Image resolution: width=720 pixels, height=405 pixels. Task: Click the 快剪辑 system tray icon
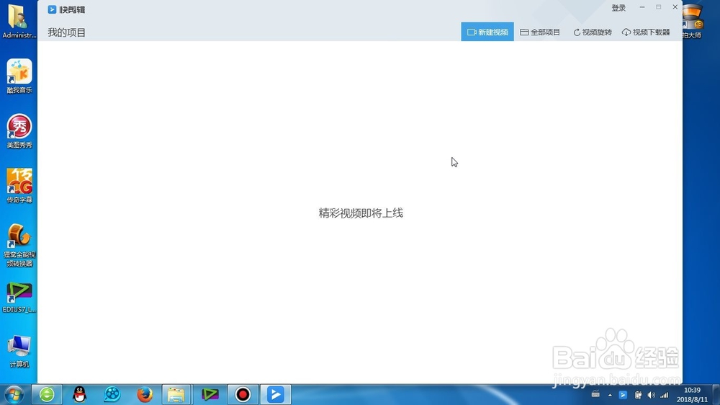coord(623,395)
